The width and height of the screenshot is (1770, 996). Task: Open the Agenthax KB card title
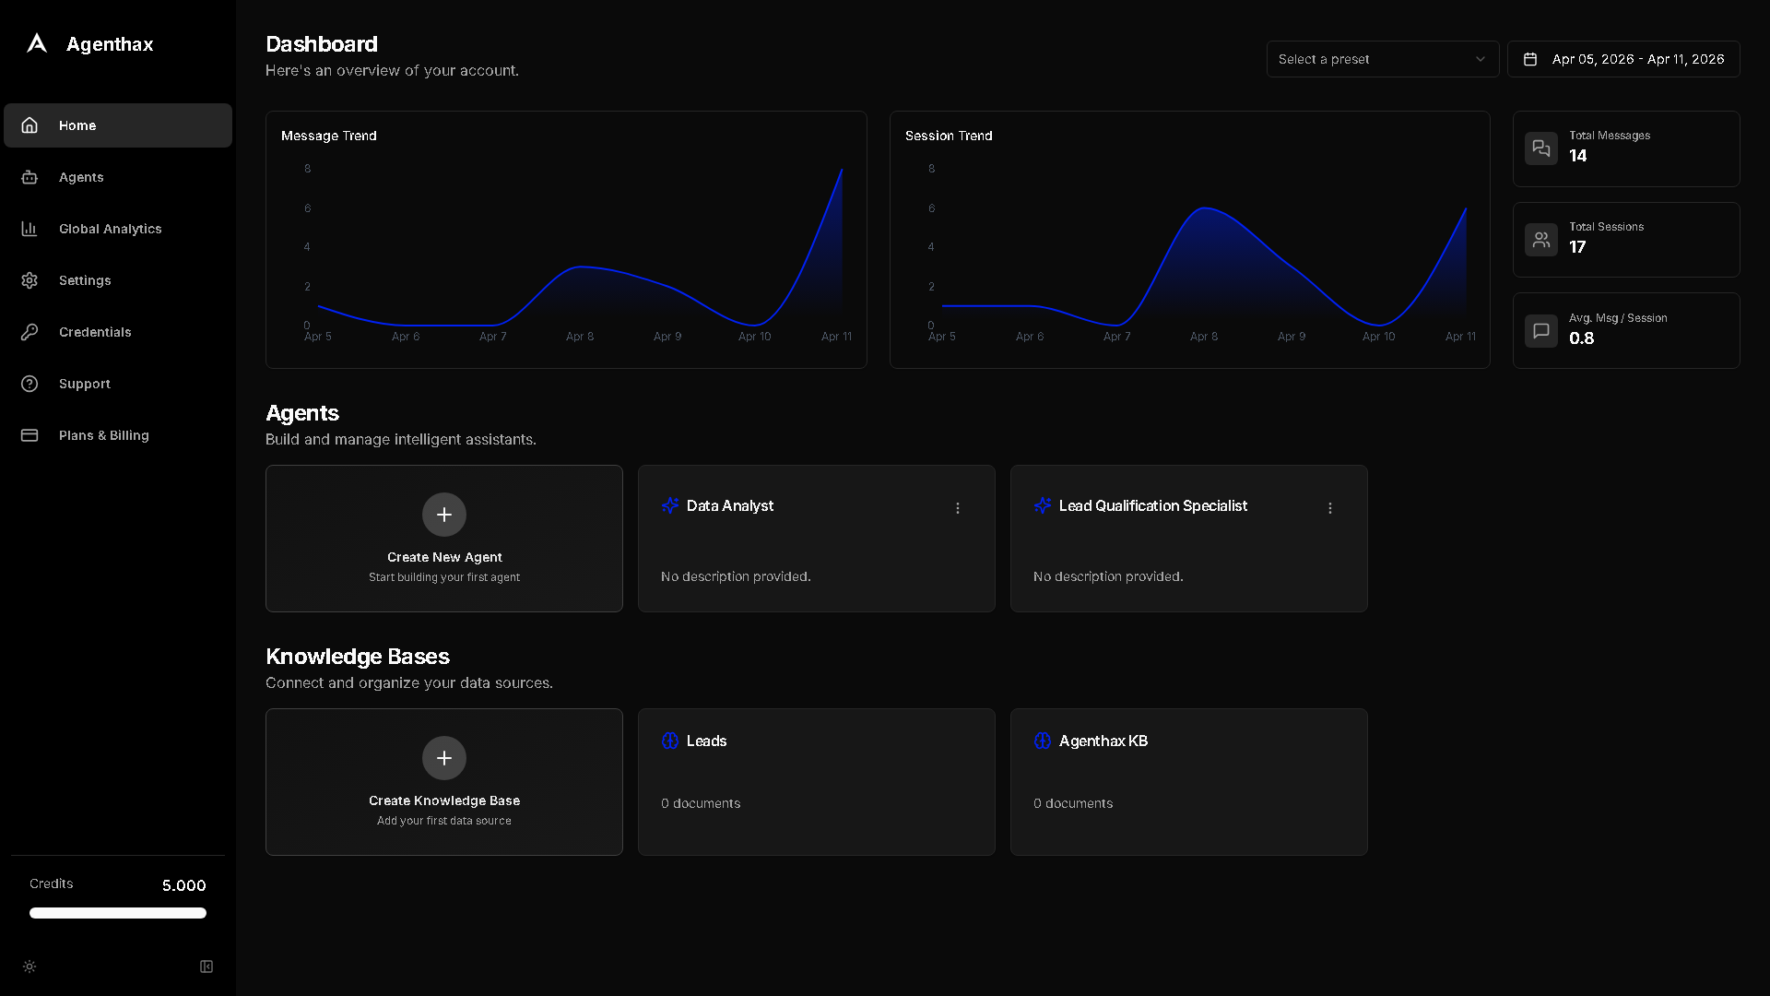[x=1103, y=741]
